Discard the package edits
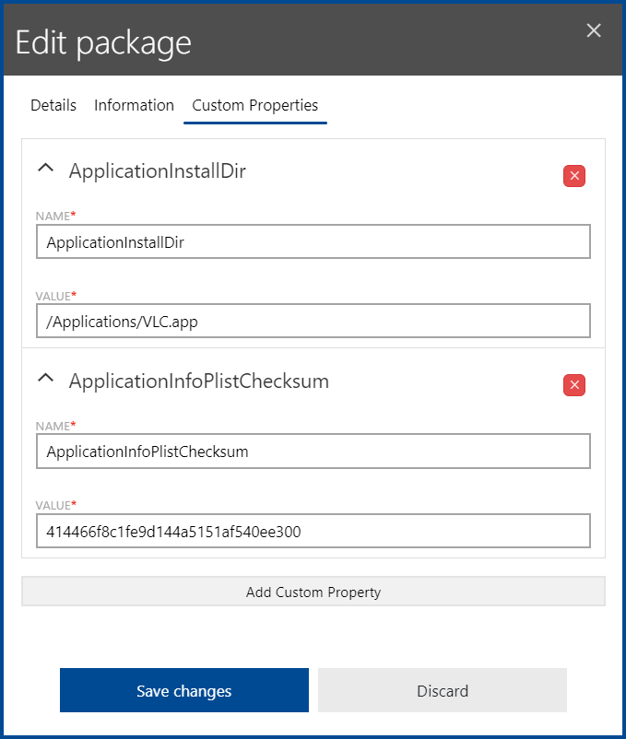This screenshot has width=626, height=739. [x=443, y=691]
